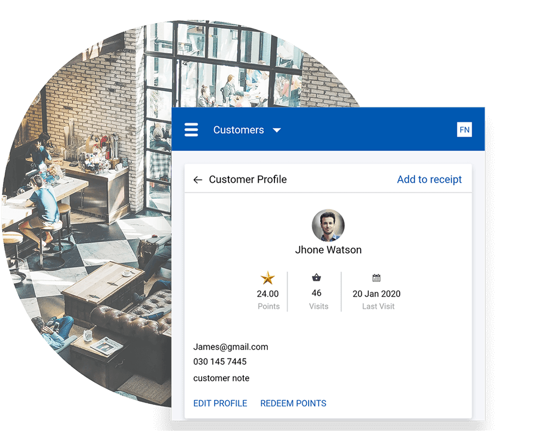Click the James@gmail.com email address

click(231, 347)
